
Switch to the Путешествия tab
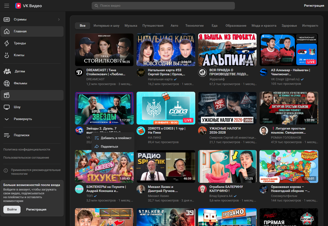pyautogui.click(x=153, y=26)
